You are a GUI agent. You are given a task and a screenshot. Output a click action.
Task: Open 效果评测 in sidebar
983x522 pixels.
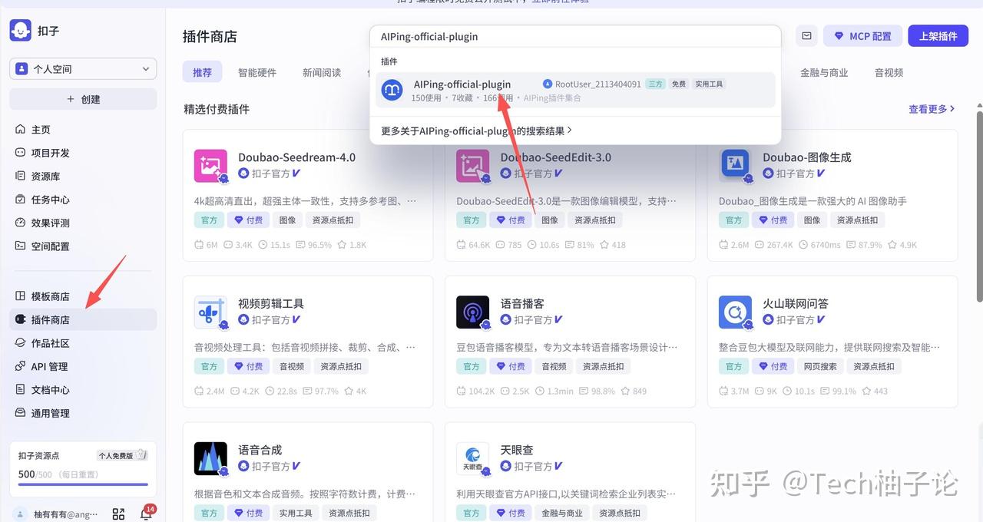click(83, 223)
